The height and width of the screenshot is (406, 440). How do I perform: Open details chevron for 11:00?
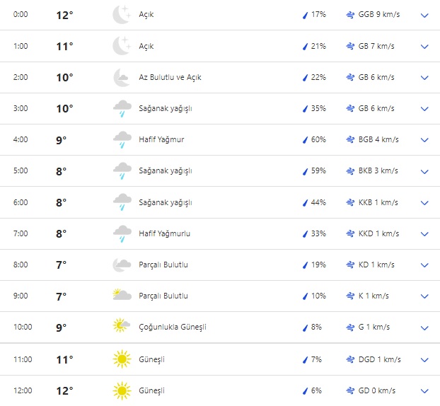pos(424,359)
